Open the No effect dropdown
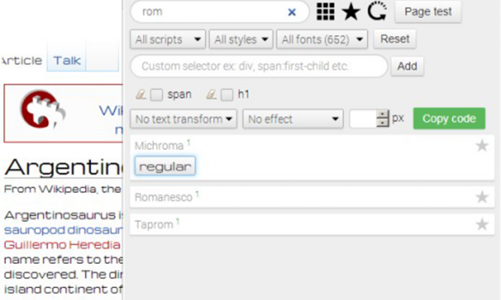Image resolution: width=501 pixels, height=300 pixels. coord(293,119)
